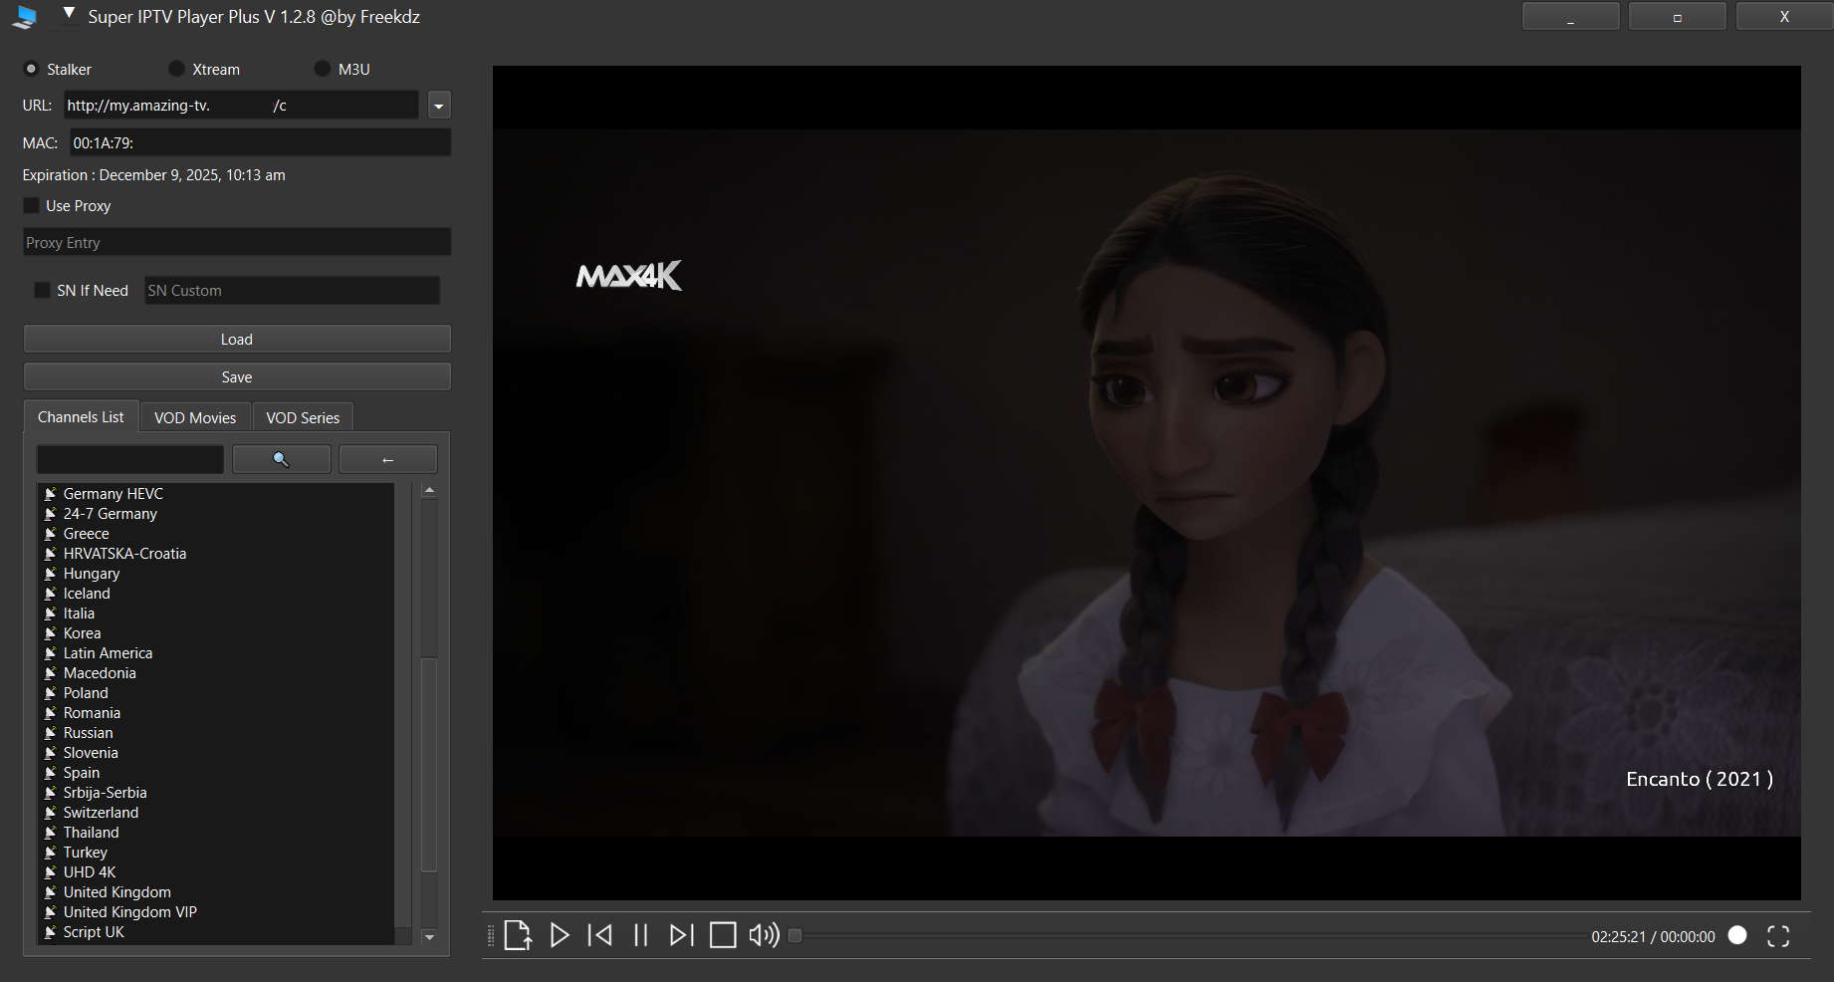Viewport: 1834px width, 982px height.
Task: Mute audio using the speaker icon
Action: tap(764, 935)
